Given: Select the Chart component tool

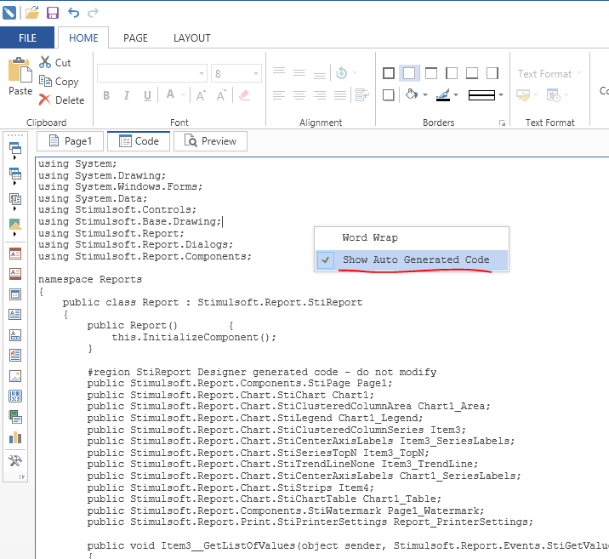Looking at the screenshot, I should (x=15, y=437).
